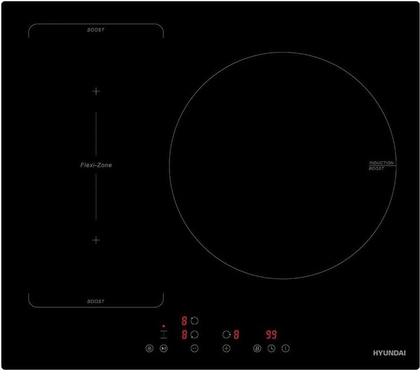The image size is (420, 370).
Task: Tap the lower Flexi-Zone cross marker
Action: [96, 240]
